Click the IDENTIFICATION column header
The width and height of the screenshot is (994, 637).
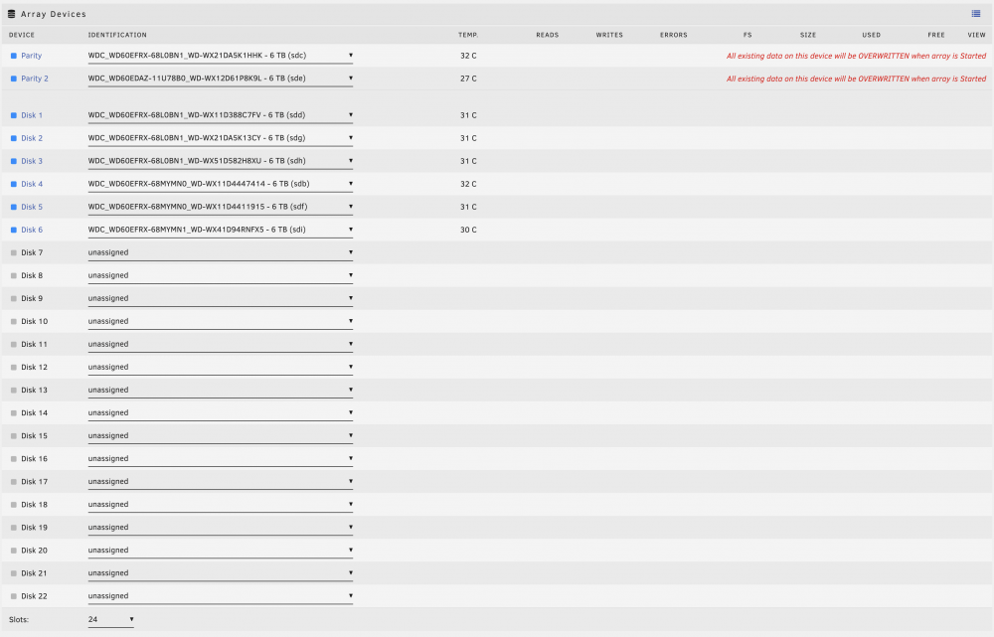point(117,35)
